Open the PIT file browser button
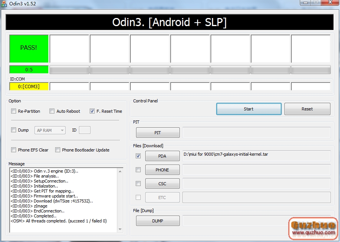 (158, 133)
